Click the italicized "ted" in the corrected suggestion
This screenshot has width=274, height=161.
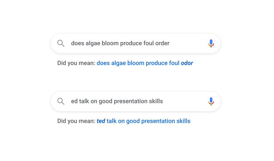[101, 121]
